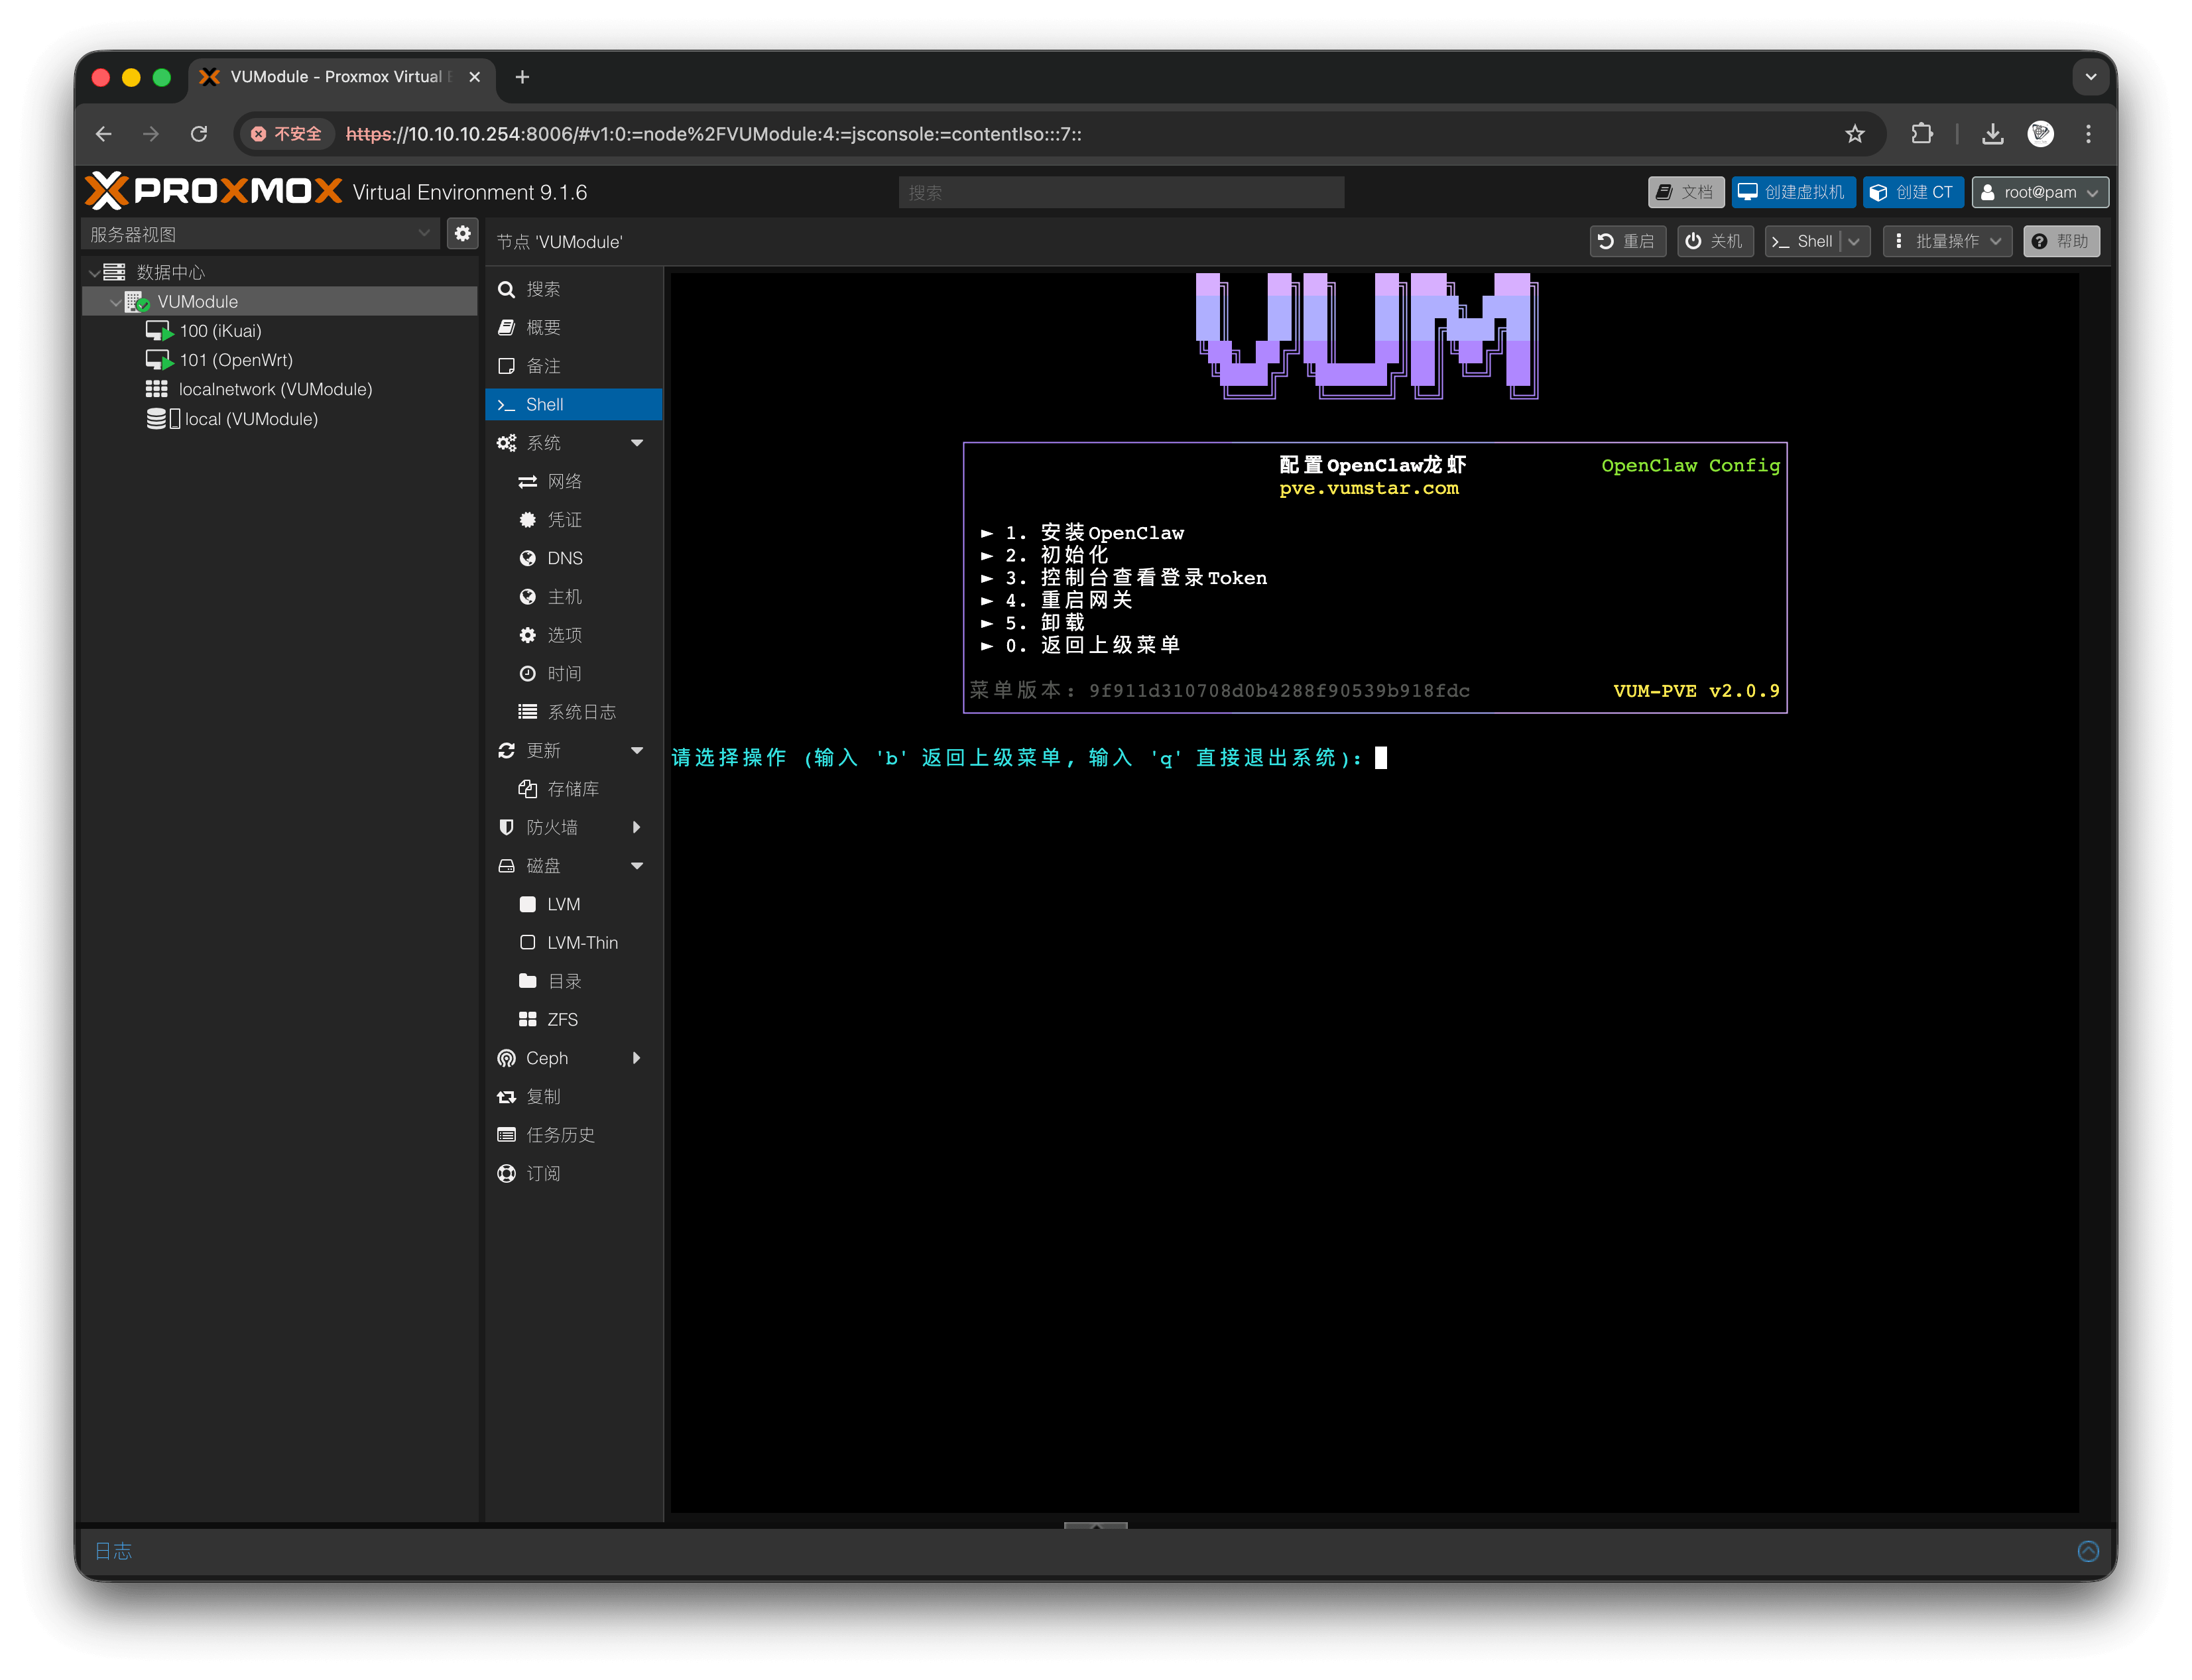
Task: Click the 不安全 security warning chip
Action: [286, 134]
